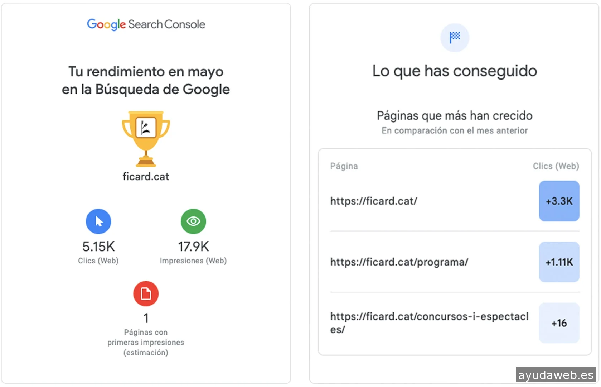This screenshot has width=601, height=387.
Task: Click the +3.3K clicks badge
Action: coord(559,201)
